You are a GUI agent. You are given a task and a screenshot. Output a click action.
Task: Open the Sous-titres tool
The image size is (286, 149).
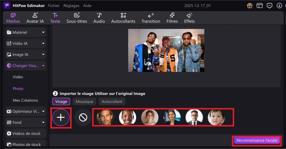[x=77, y=18]
